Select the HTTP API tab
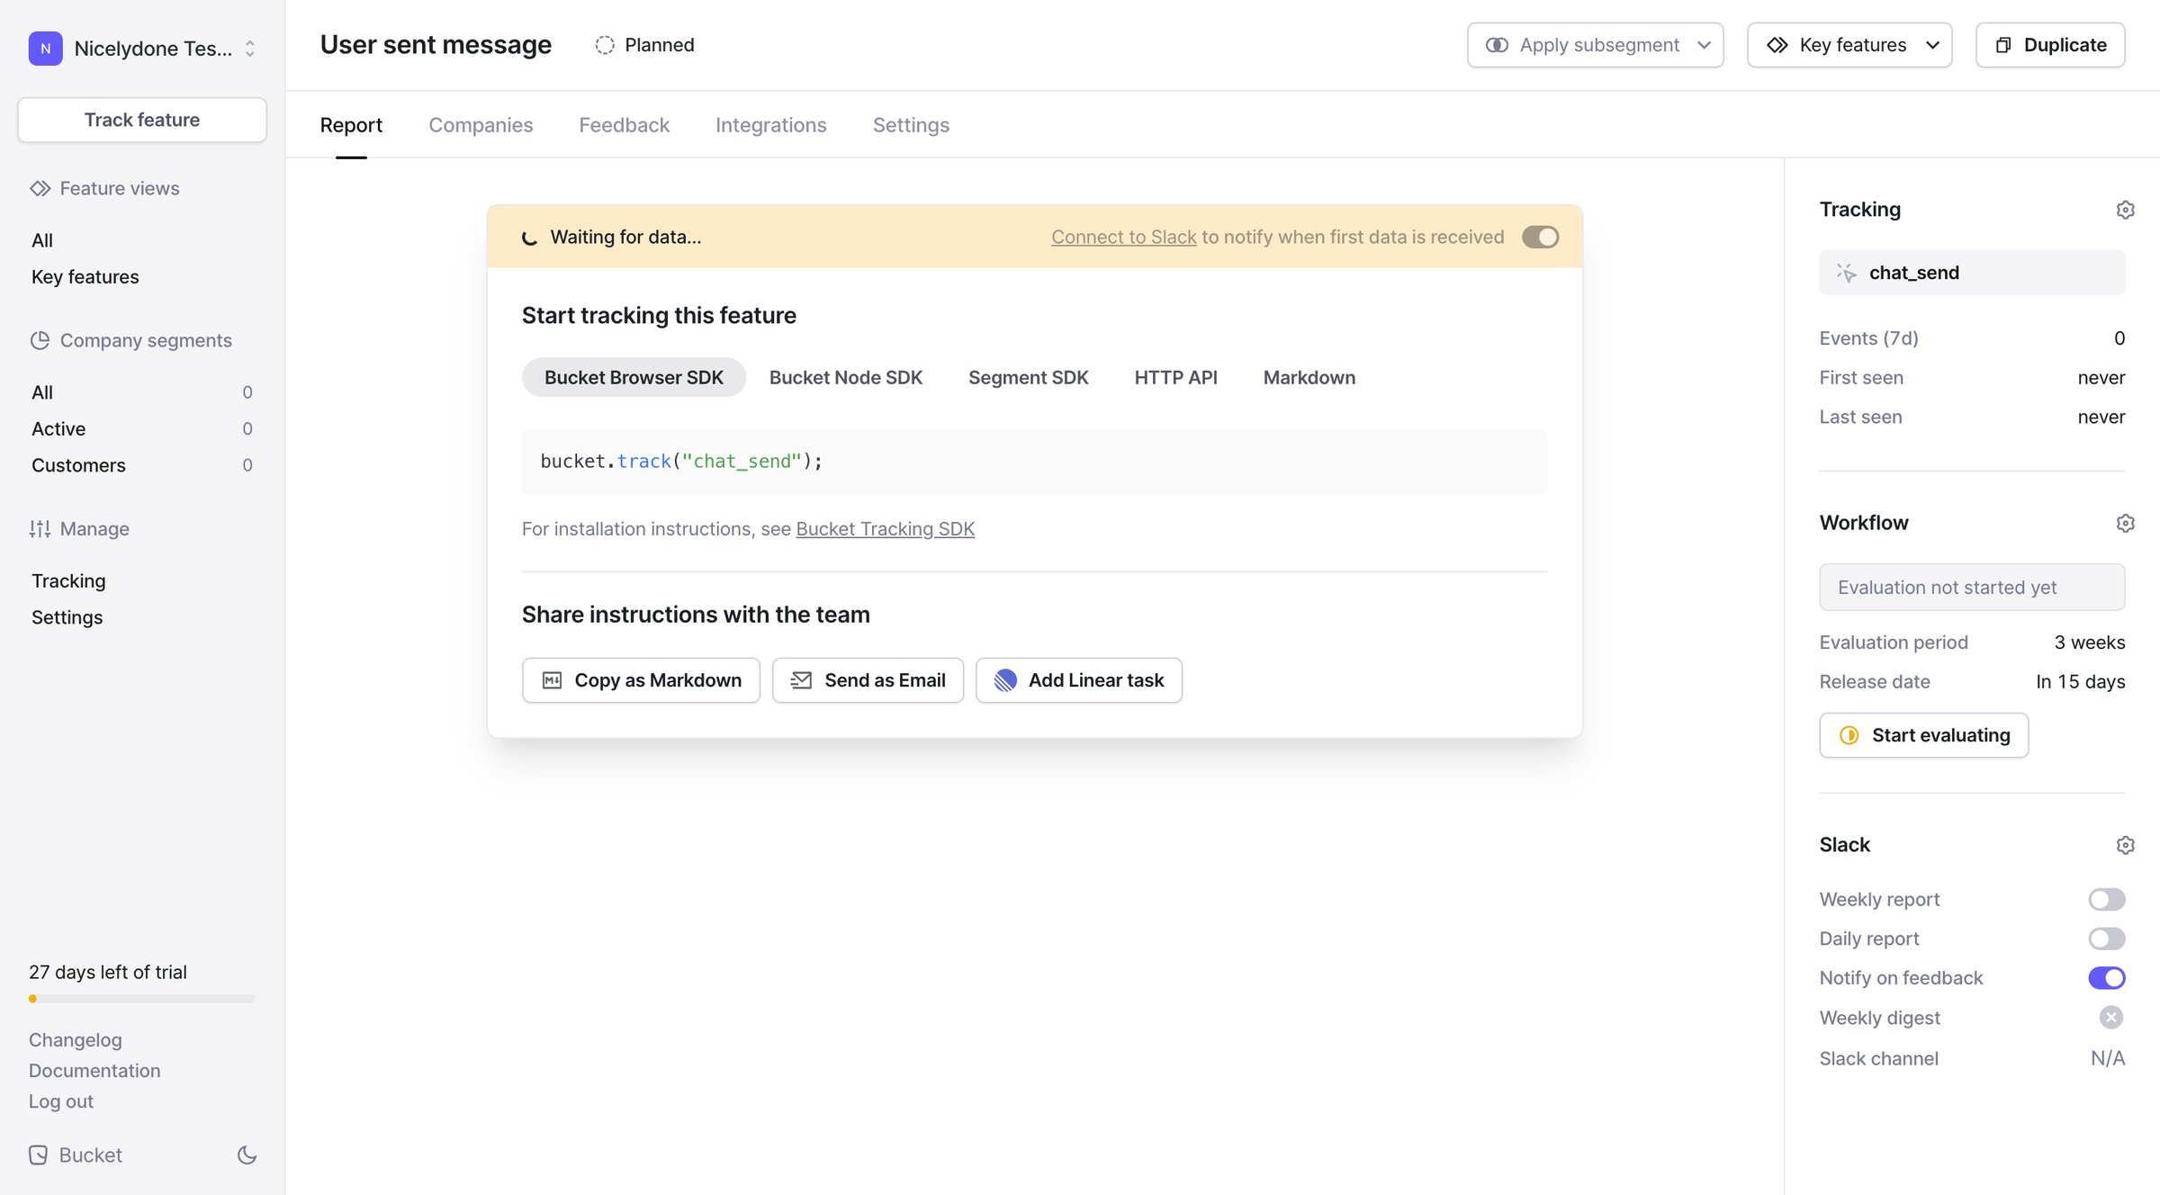 (1175, 378)
